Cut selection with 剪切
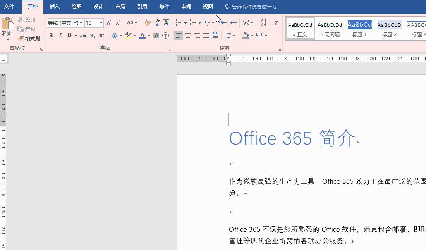The height and width of the screenshot is (250, 426). (x=26, y=19)
